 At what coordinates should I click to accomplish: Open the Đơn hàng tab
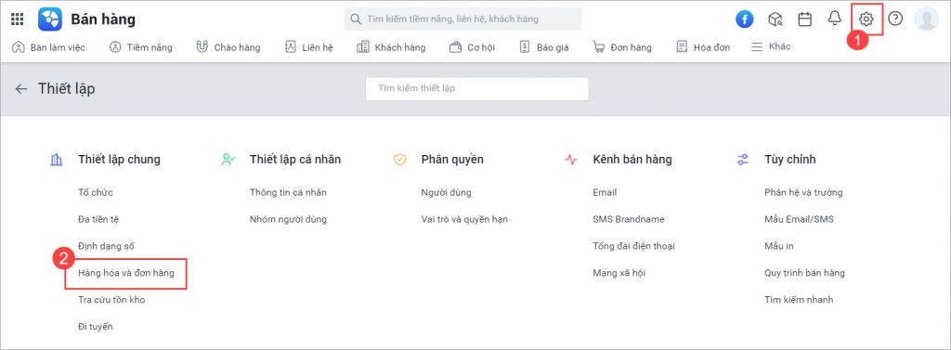tap(622, 47)
